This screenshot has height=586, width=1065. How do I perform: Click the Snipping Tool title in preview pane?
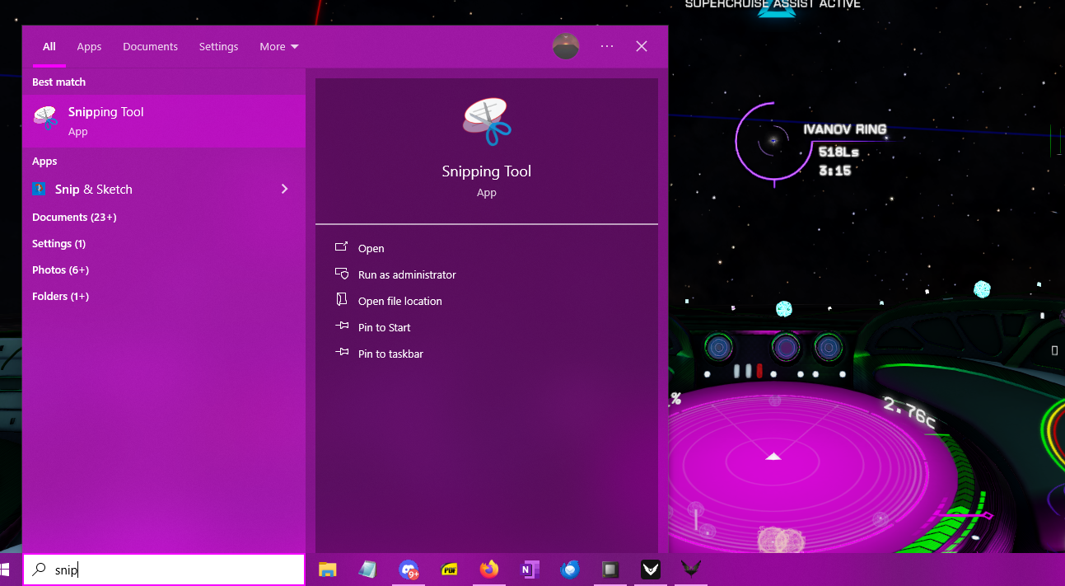click(486, 171)
